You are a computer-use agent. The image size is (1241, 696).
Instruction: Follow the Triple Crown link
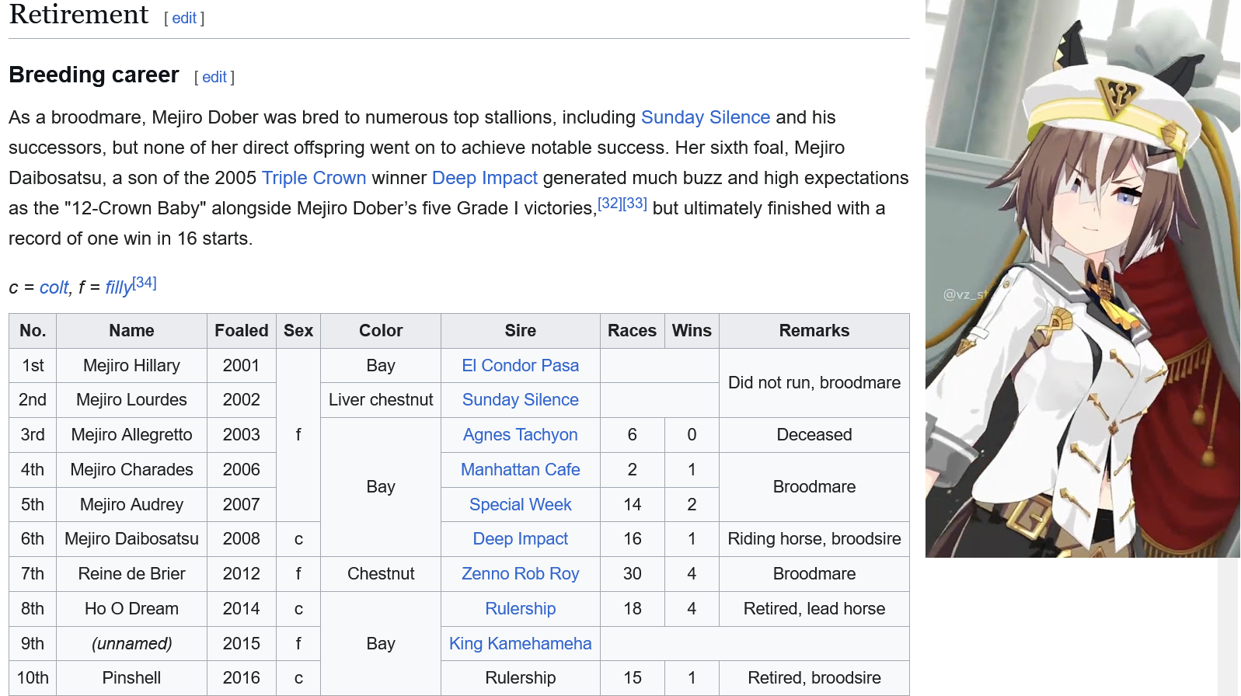click(314, 178)
